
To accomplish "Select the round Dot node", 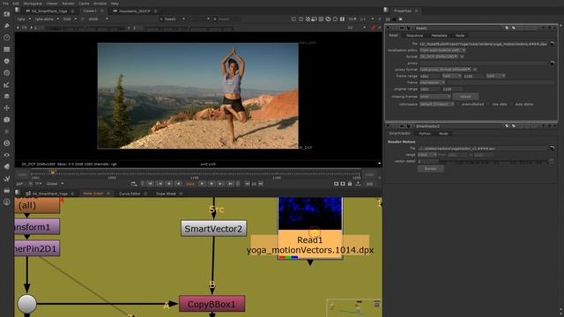I will click(27, 304).
